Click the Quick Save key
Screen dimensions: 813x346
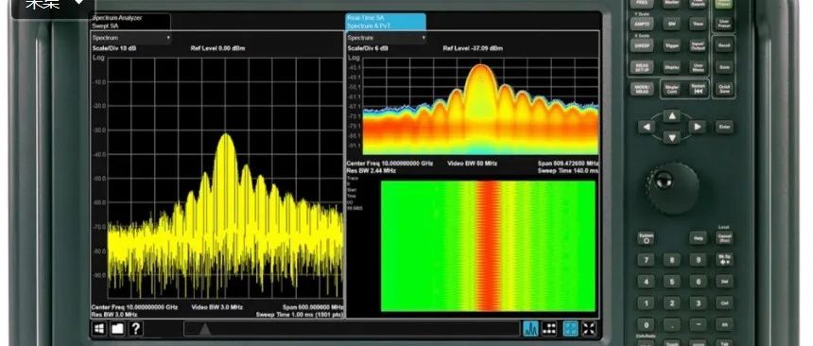[x=724, y=89]
